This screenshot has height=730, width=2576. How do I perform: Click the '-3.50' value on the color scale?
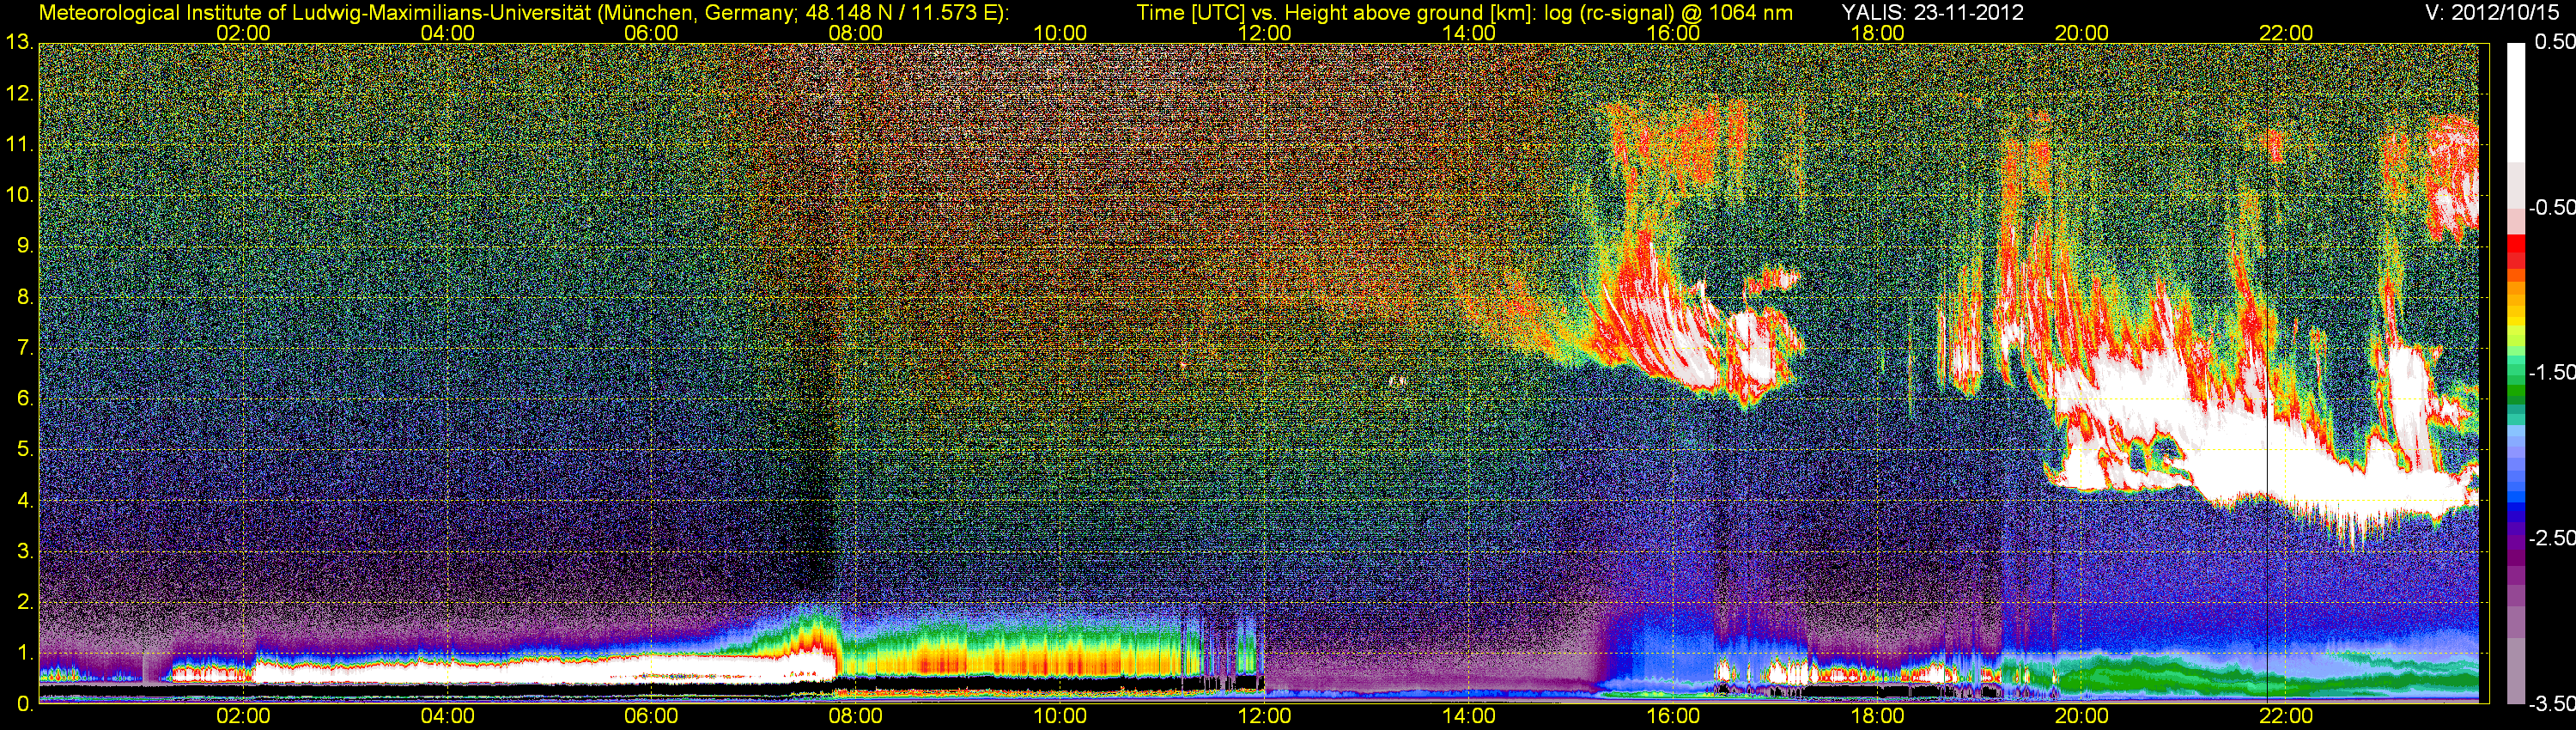(x=2551, y=704)
